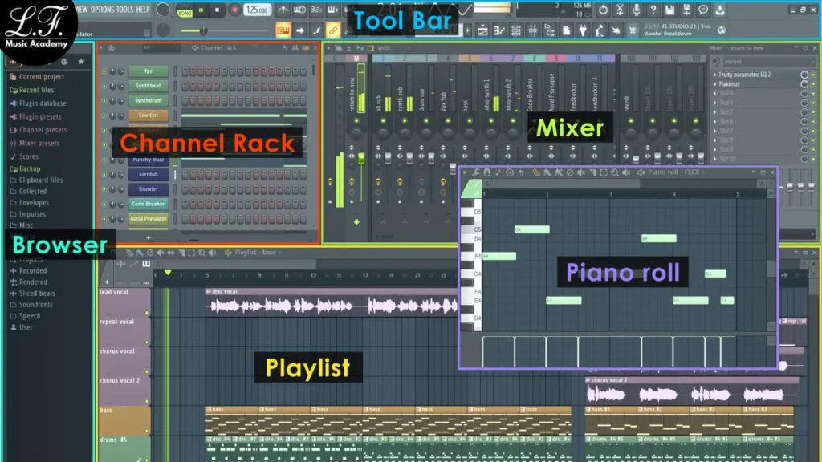Mute the fpc channel via its green LED
This screenshot has height=462, width=822.
click(104, 71)
